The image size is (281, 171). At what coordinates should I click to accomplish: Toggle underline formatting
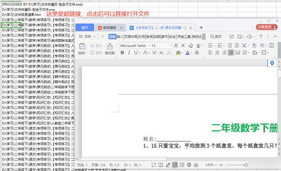pos(136,53)
